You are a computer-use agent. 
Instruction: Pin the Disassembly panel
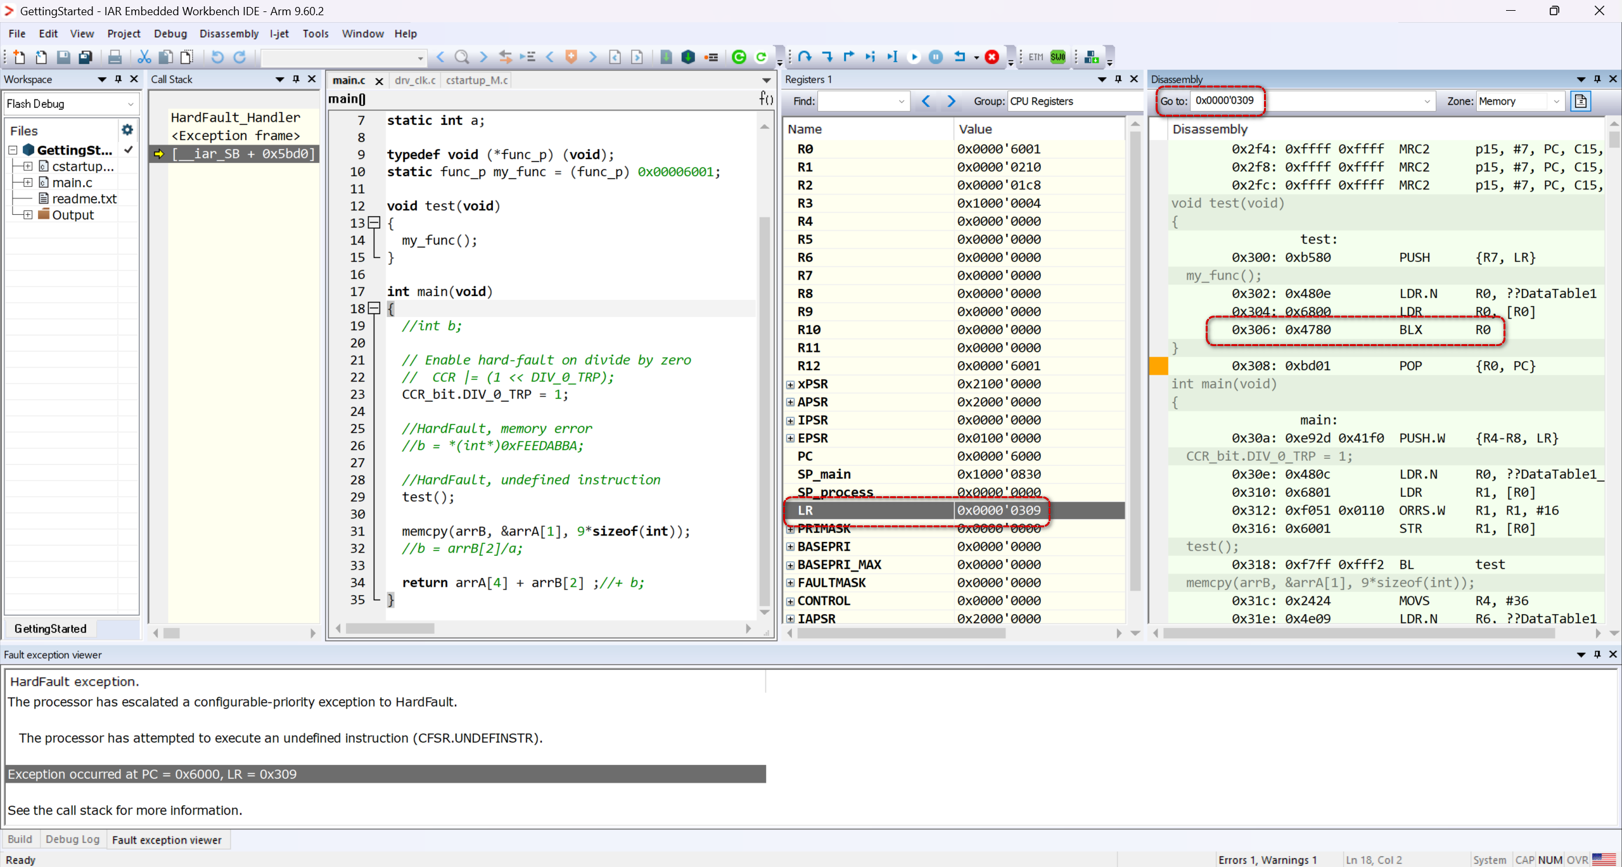(x=1597, y=79)
